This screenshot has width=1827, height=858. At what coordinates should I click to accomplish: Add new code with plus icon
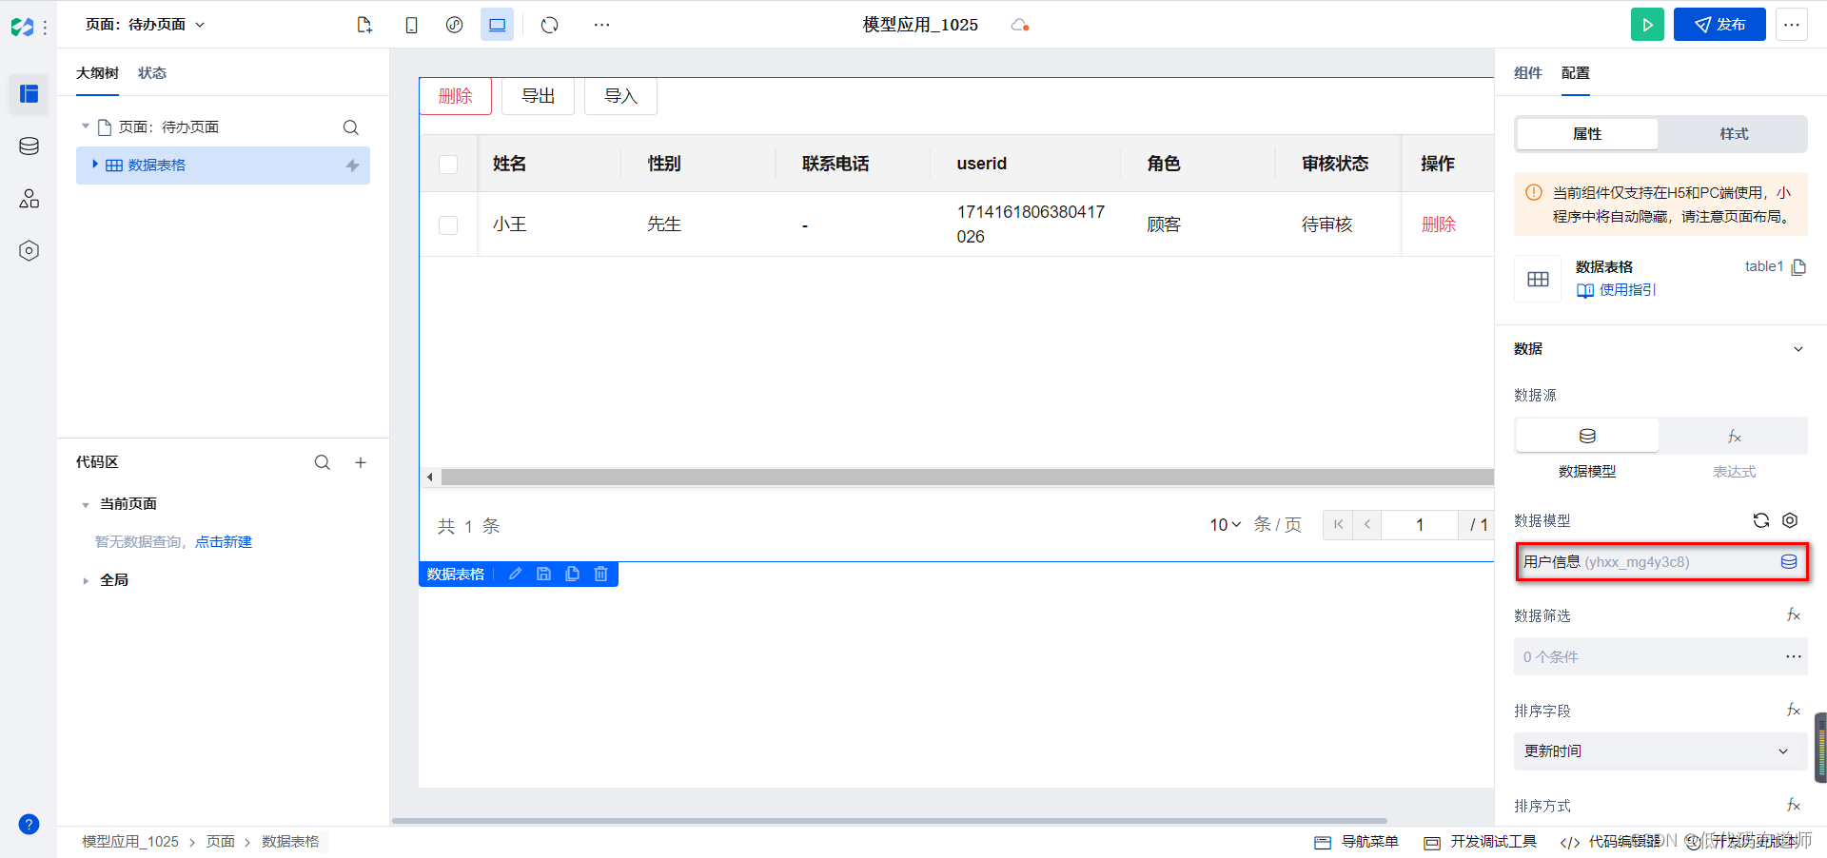361,462
